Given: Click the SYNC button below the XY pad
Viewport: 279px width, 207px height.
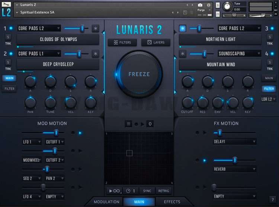Looking at the screenshot, I should click(147, 191).
